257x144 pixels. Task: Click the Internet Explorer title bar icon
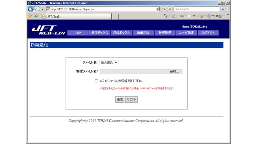29,3
